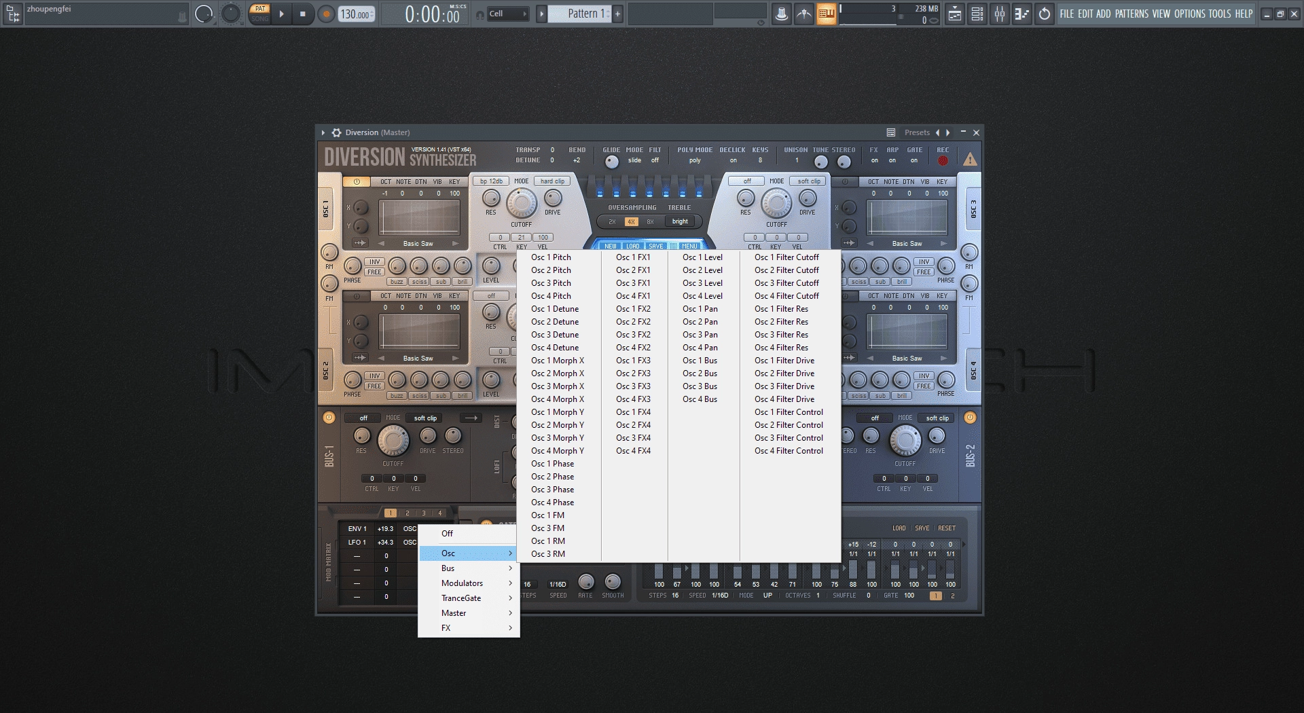
Task: Click the 130.000 tempo field
Action: coord(356,14)
